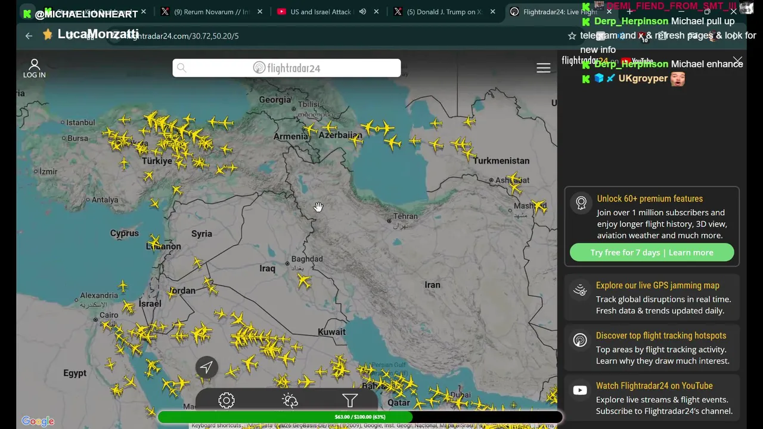Image resolution: width=763 pixels, height=429 pixels.
Task: Click the magnifier icon in search box
Action: tap(182, 68)
